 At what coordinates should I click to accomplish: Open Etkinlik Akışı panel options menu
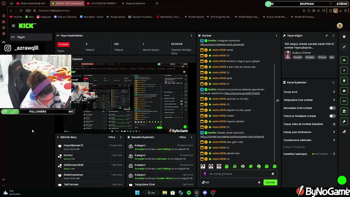tap(121, 137)
